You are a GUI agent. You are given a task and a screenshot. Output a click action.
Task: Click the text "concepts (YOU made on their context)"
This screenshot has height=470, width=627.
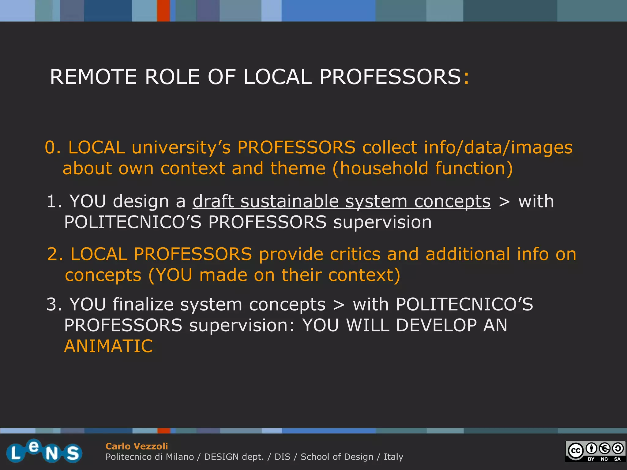click(233, 275)
